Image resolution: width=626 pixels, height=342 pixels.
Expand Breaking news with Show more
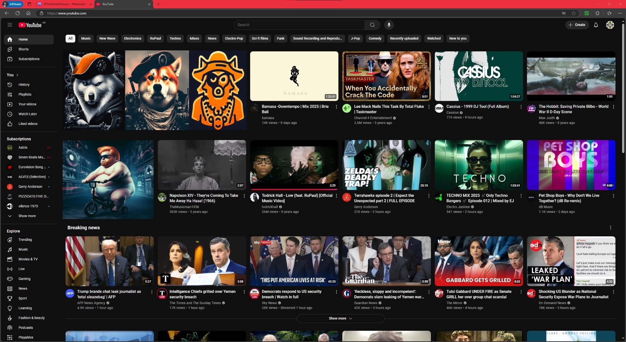(340, 318)
